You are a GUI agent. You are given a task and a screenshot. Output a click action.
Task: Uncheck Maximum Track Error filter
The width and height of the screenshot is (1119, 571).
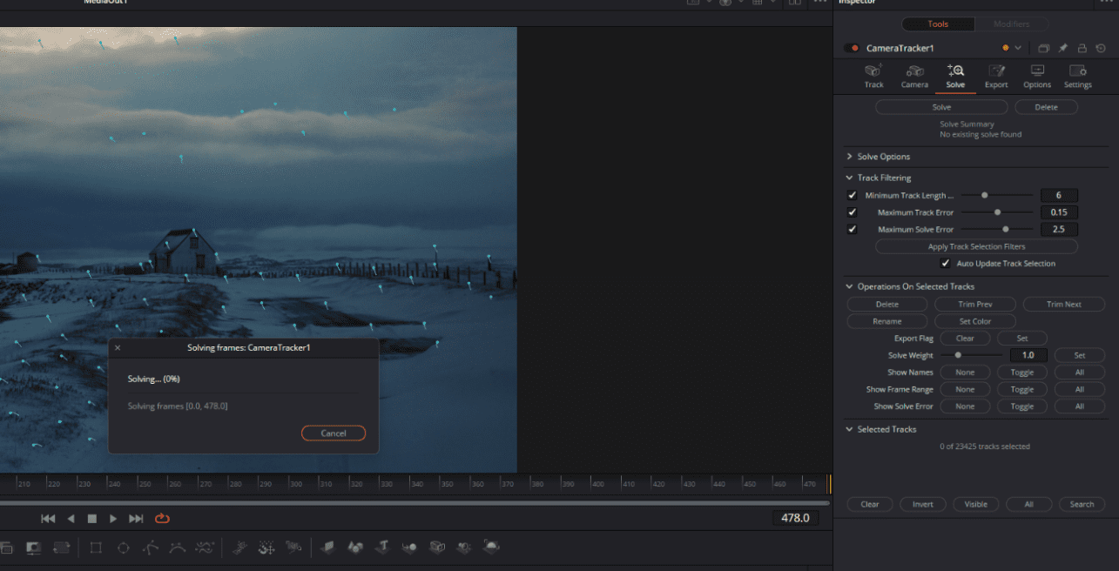tap(852, 212)
